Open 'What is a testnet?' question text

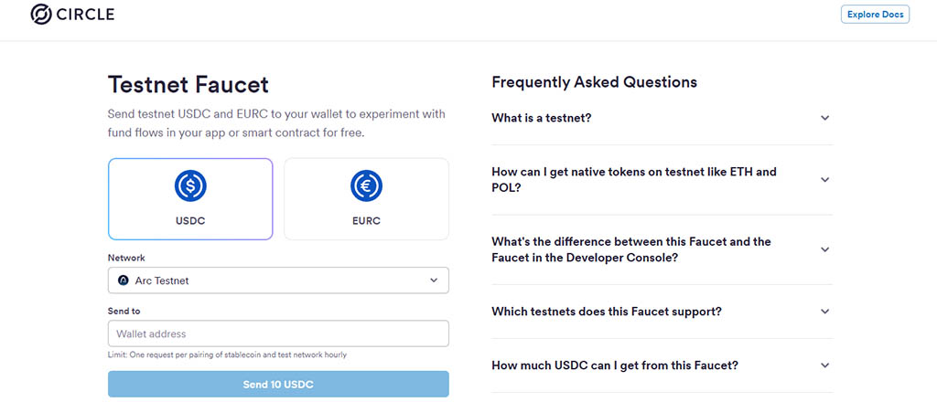coord(542,118)
